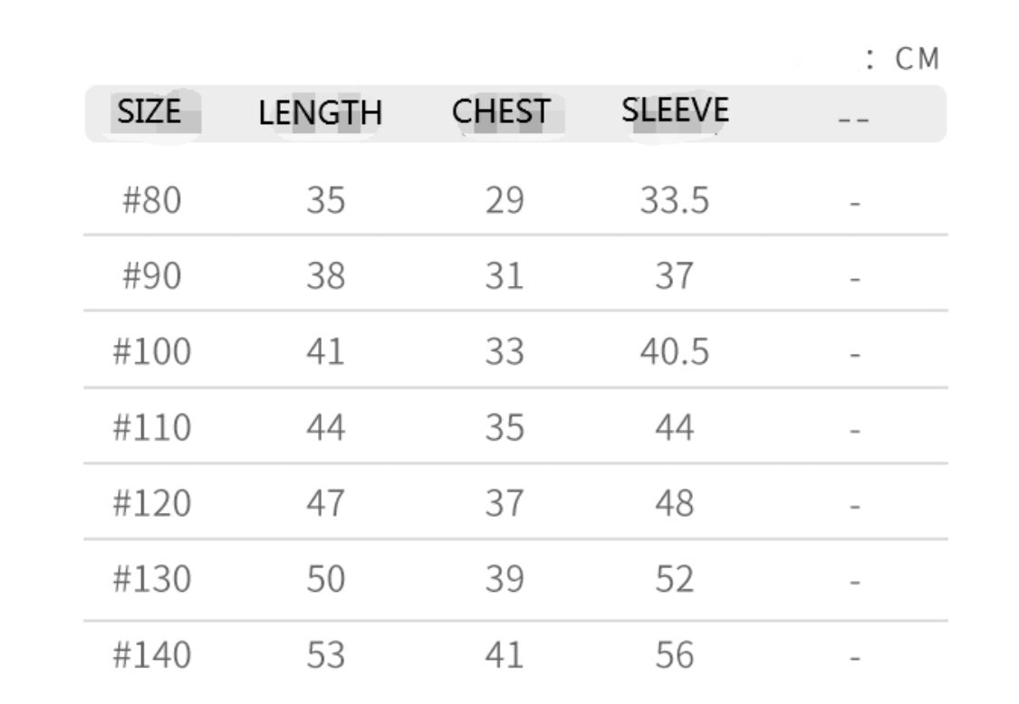Click the #90 size row label
Viewport: 1019px width, 704px height.
click(x=151, y=276)
